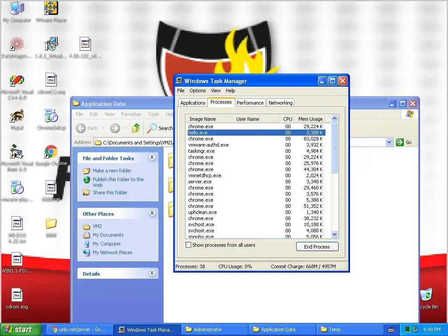Click the keyboard icon in taskbar
Viewport: 448px width, 336px height.
click(391, 330)
